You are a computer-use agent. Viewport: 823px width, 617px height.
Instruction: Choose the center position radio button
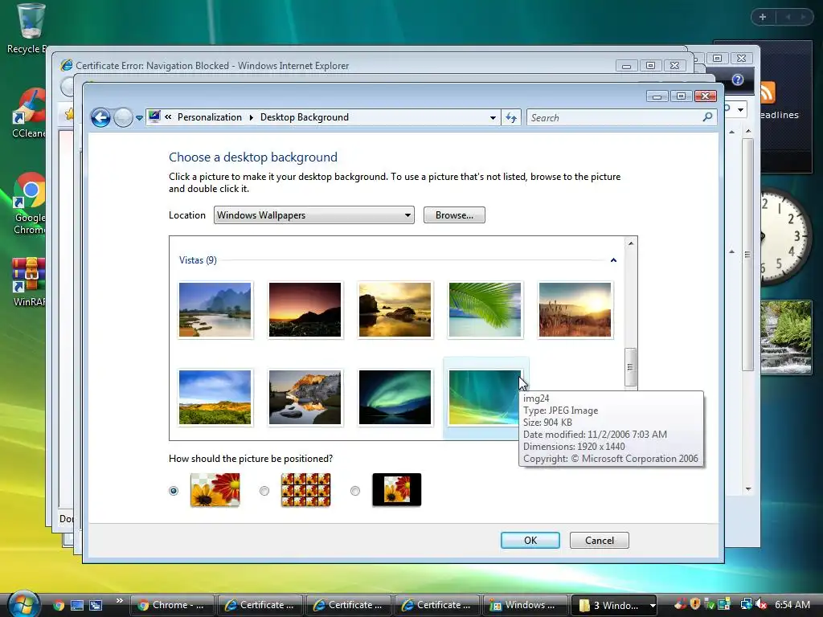355,491
